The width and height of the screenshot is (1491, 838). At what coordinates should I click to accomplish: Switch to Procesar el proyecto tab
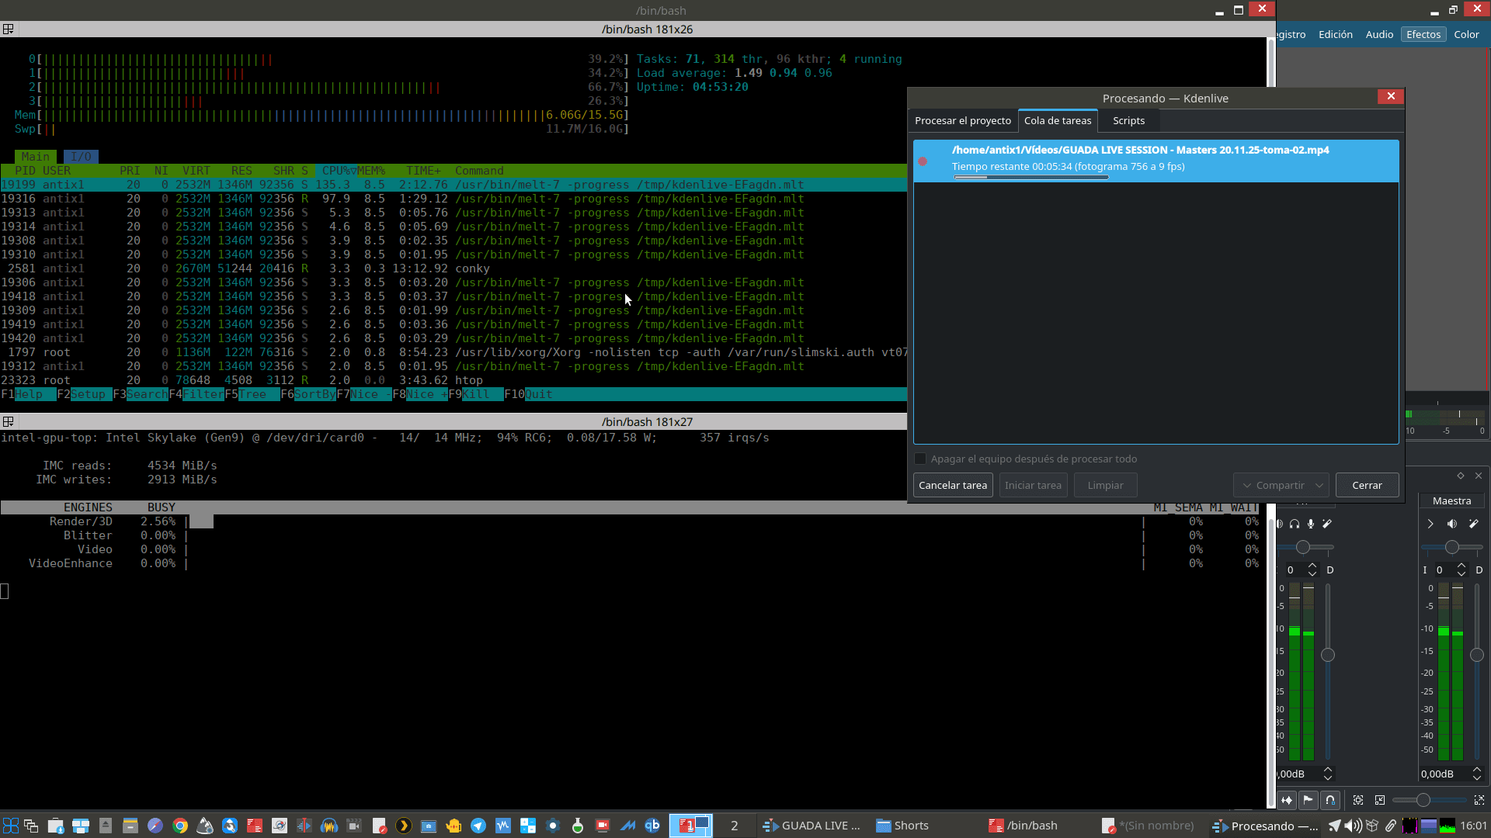962,121
